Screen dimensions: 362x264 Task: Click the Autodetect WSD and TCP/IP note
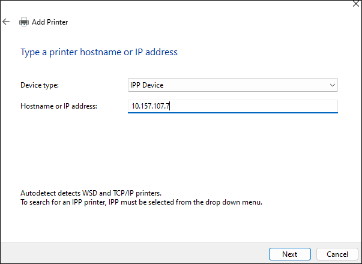point(89,194)
